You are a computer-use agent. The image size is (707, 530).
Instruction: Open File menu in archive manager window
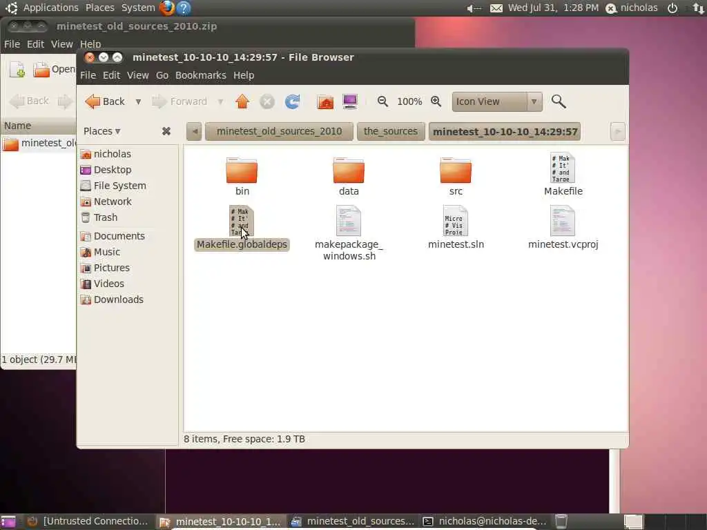[12, 44]
